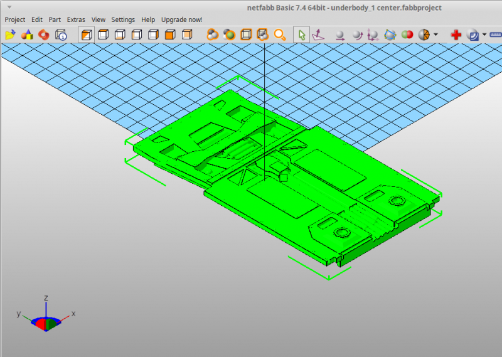Open dropdown arrow beside blue square sphere
502x357 pixels.
[484, 35]
